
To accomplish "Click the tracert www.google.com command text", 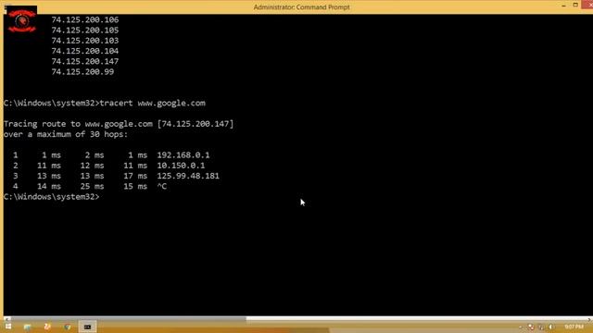I will (152, 103).
